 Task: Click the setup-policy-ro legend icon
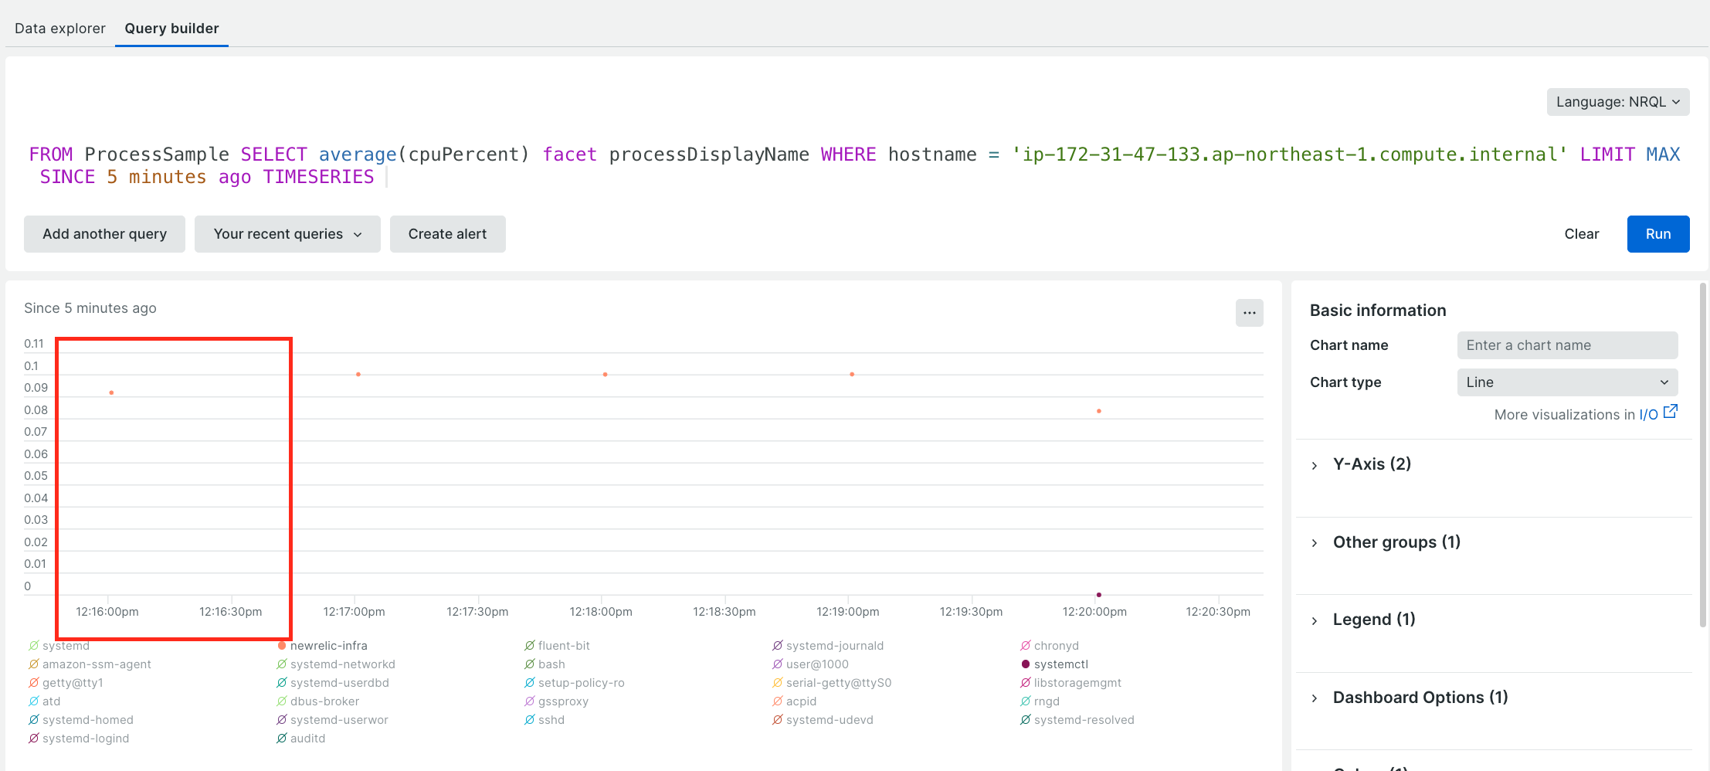(x=530, y=683)
